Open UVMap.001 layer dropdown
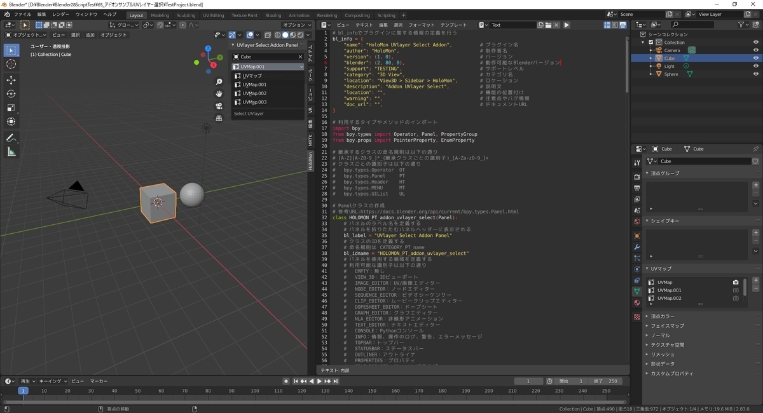Image resolution: width=763 pixels, height=413 pixels. click(x=268, y=66)
